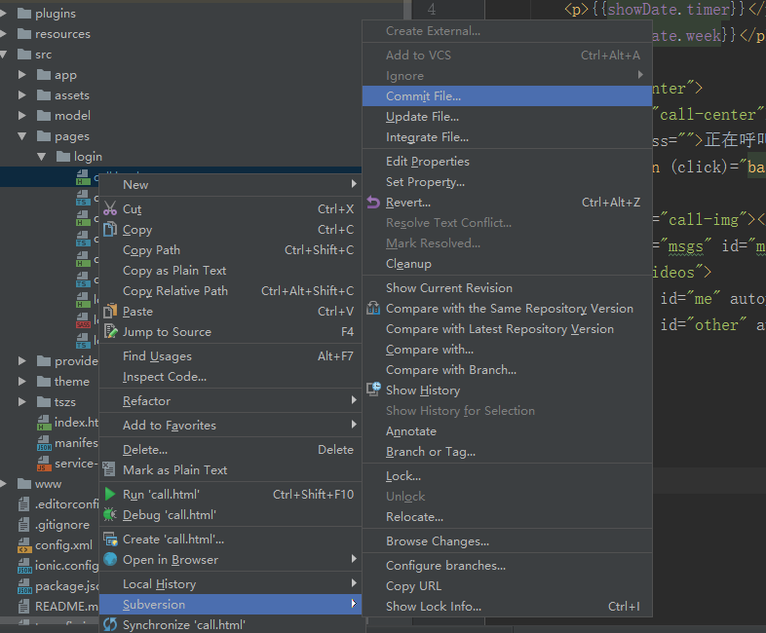
Task: Expand the tszs folder arrow
Action: pyautogui.click(x=22, y=401)
